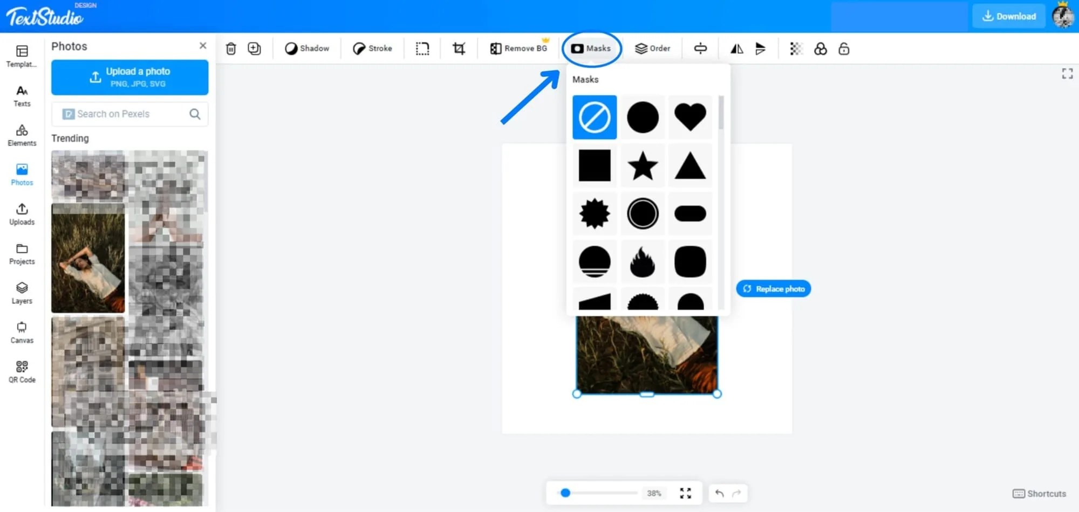
Task: Click the zoom slider handle
Action: tap(565, 493)
